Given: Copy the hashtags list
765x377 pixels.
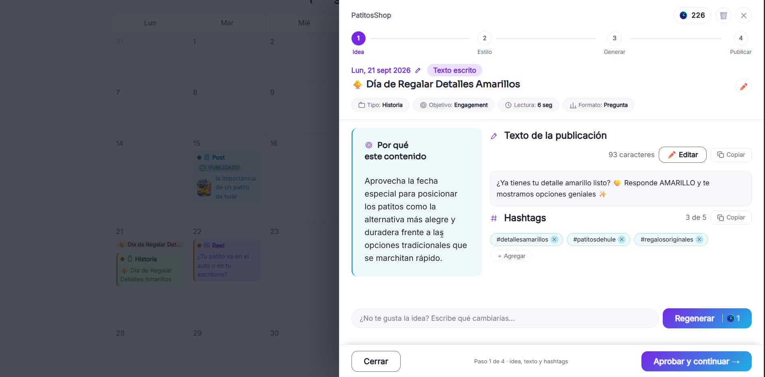Looking at the screenshot, I should 731,217.
